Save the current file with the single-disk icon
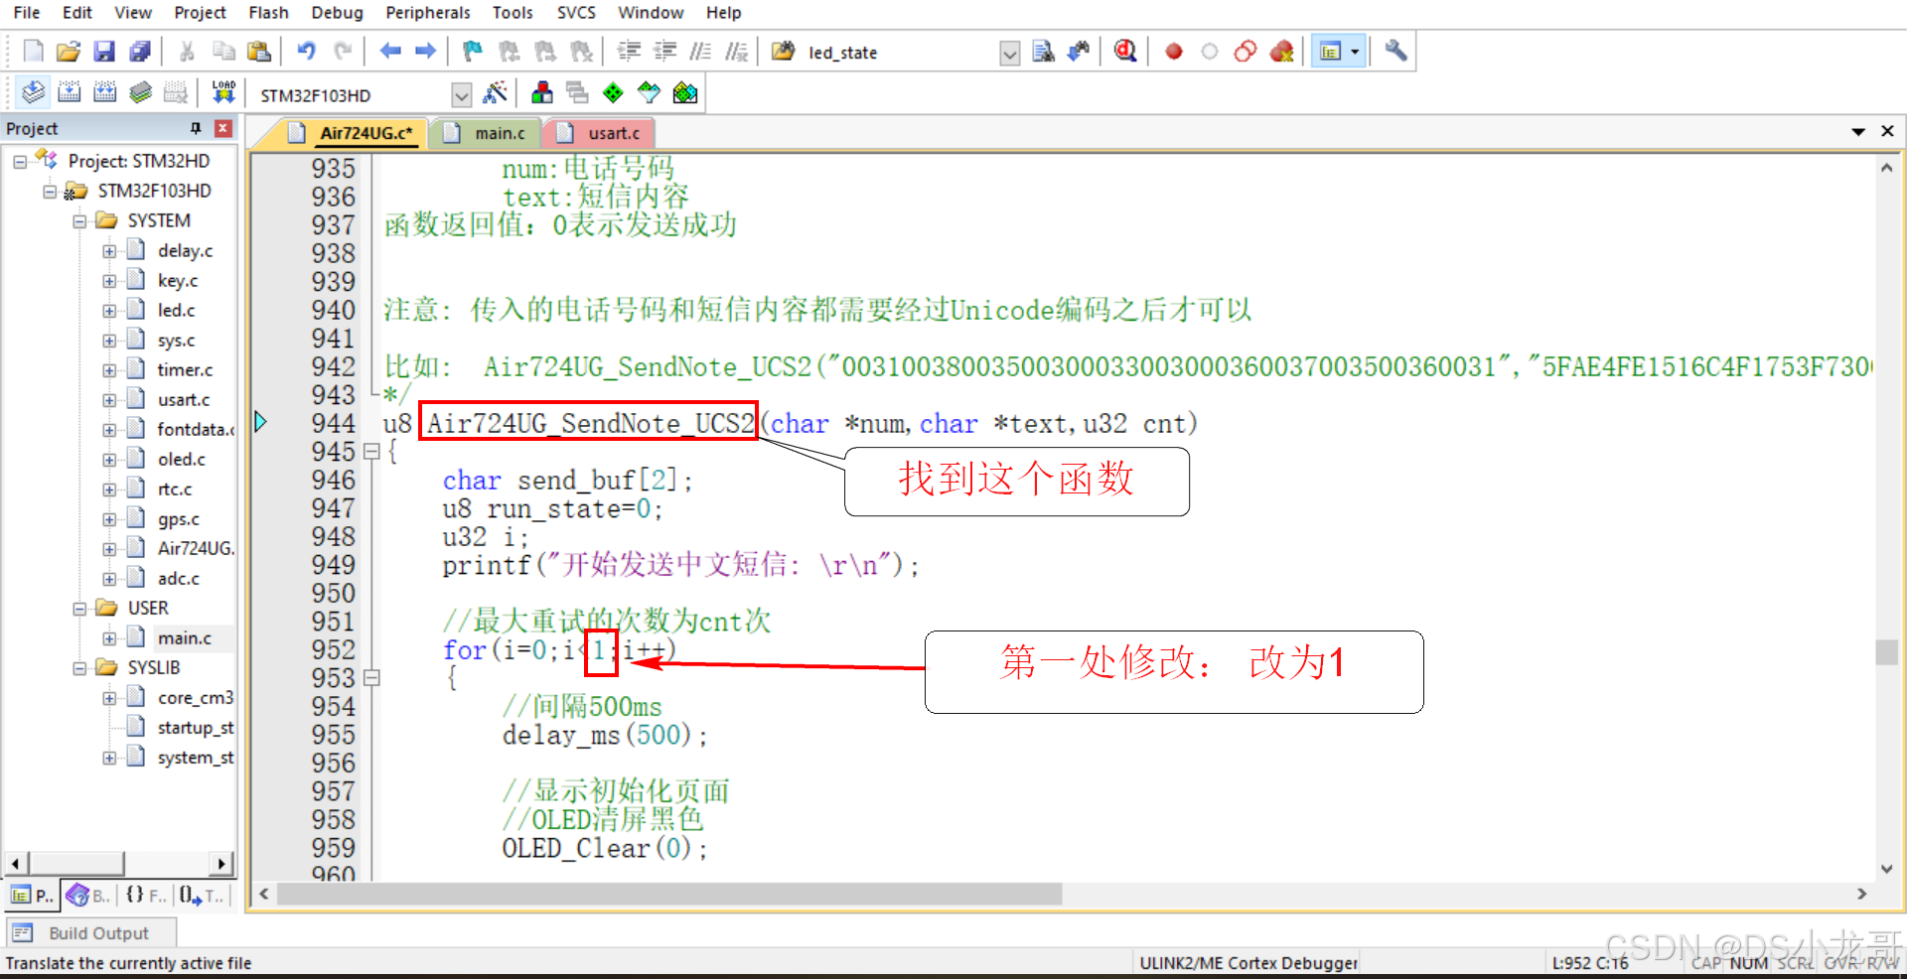This screenshot has height=979, width=1907. point(104,52)
